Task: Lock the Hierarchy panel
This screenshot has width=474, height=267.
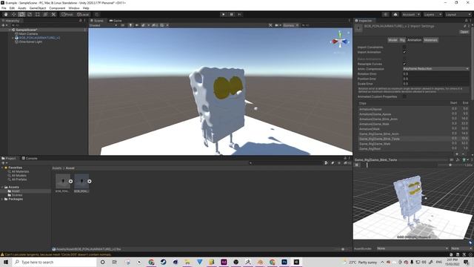Action: coord(81,21)
